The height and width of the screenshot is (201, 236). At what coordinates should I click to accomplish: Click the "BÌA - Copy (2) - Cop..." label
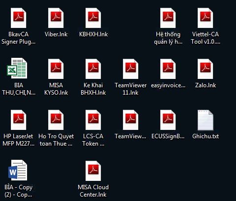tap(18, 191)
